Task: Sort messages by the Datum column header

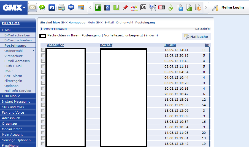Action: point(170,45)
